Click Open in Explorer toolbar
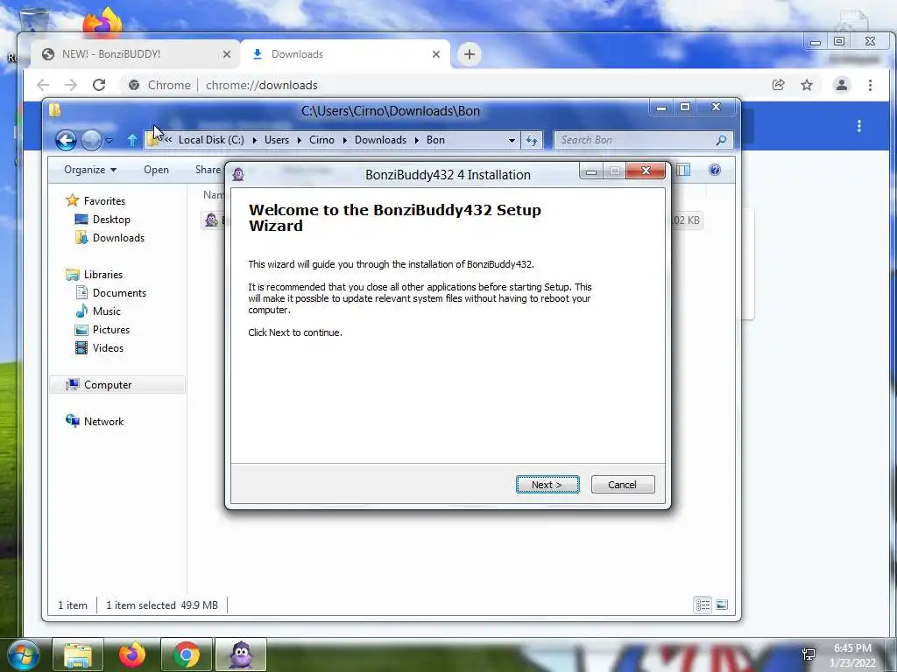The width and height of the screenshot is (897, 672). pos(156,170)
